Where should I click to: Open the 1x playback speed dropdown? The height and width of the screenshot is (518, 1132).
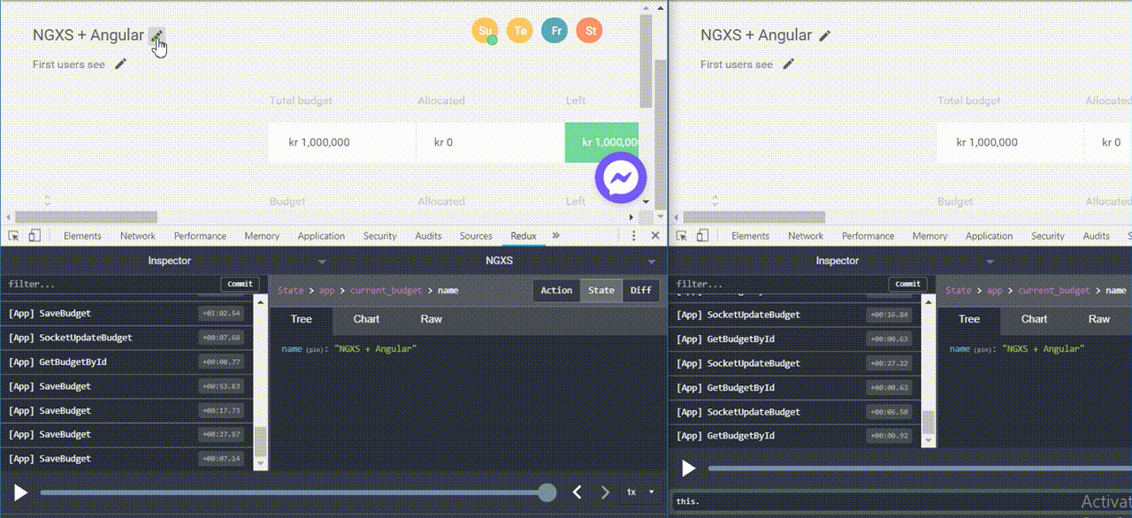coord(640,491)
